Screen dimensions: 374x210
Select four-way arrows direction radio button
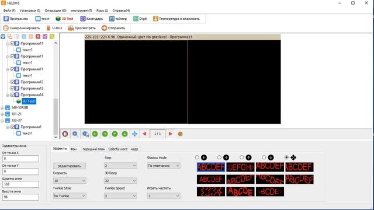click(286, 157)
